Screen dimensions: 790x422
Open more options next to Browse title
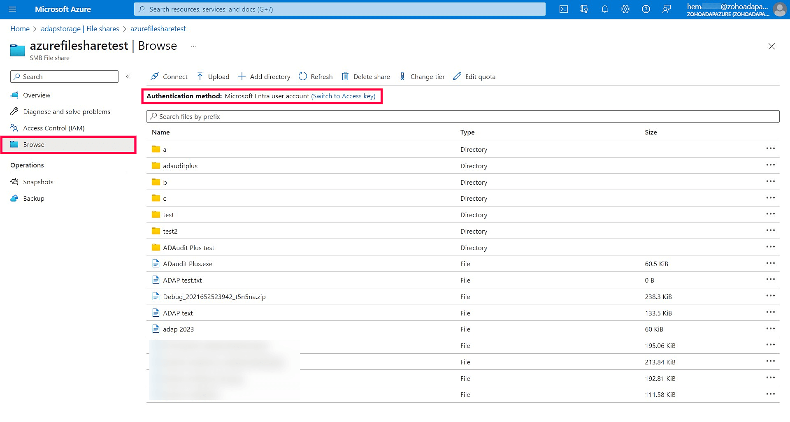click(x=193, y=46)
